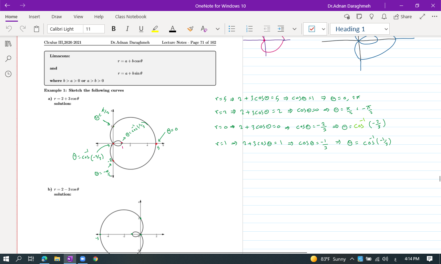
Task: Apply the black font color
Action: [173, 29]
